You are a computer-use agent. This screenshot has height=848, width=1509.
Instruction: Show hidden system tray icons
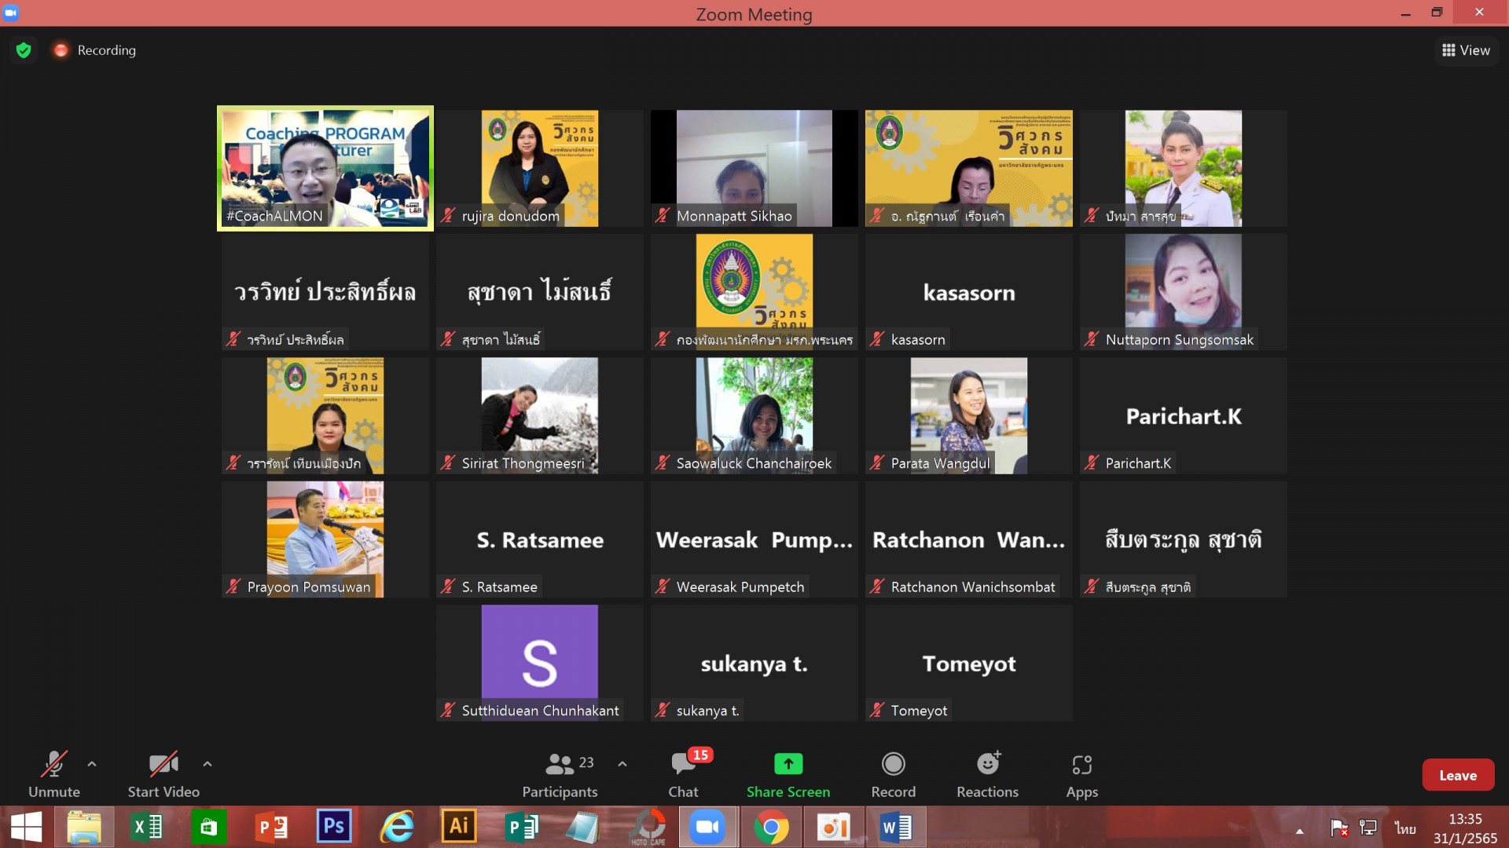[x=1300, y=831]
